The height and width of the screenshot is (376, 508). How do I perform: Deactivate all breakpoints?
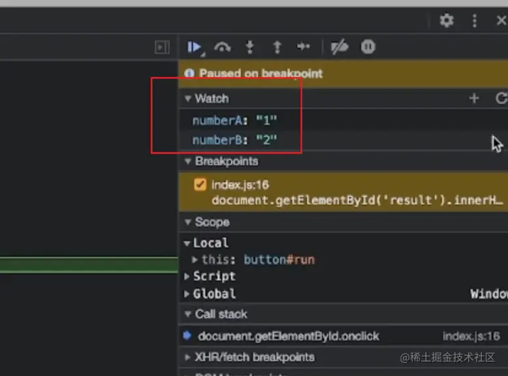(x=339, y=47)
